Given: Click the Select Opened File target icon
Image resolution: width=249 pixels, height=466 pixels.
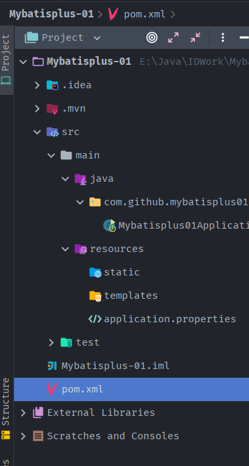Looking at the screenshot, I should point(152,37).
